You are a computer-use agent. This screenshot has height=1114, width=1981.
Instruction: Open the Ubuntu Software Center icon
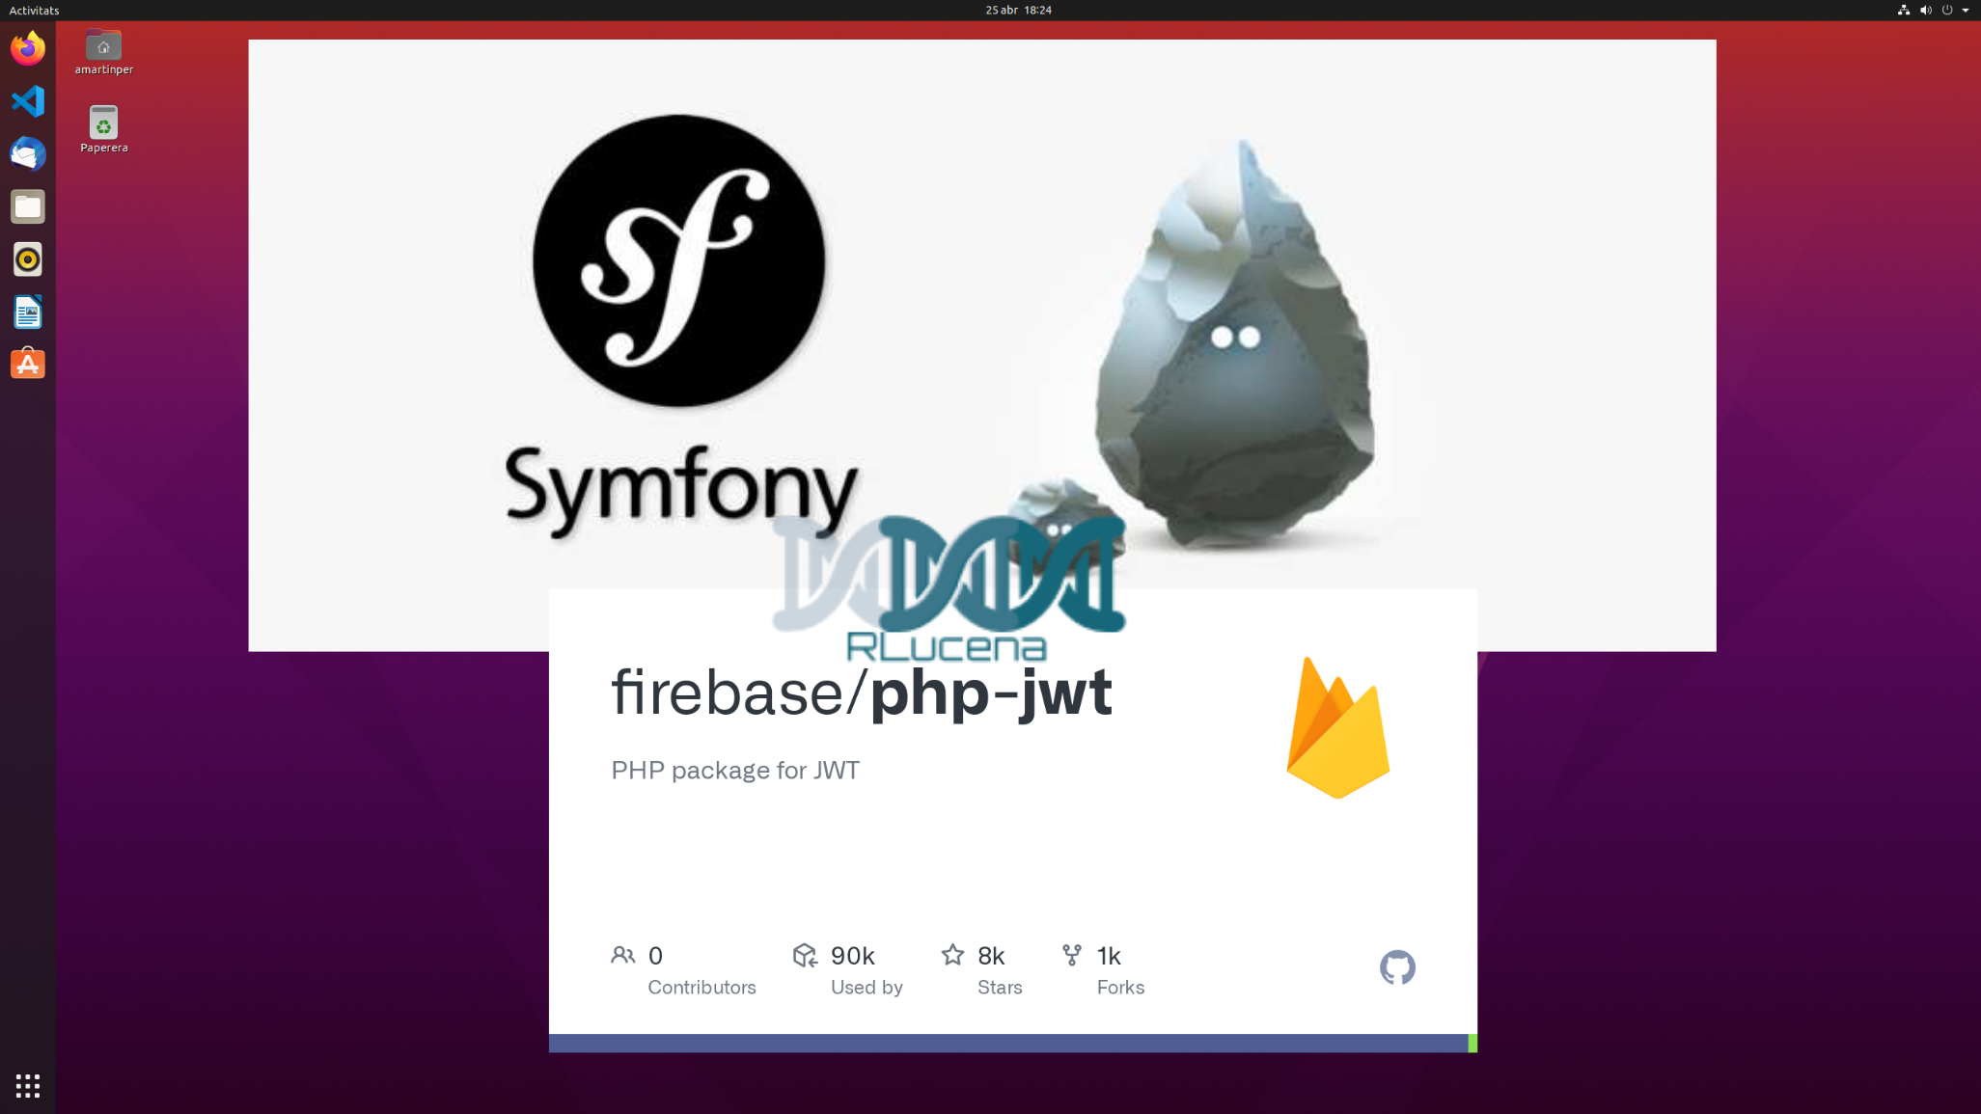pyautogui.click(x=27, y=364)
